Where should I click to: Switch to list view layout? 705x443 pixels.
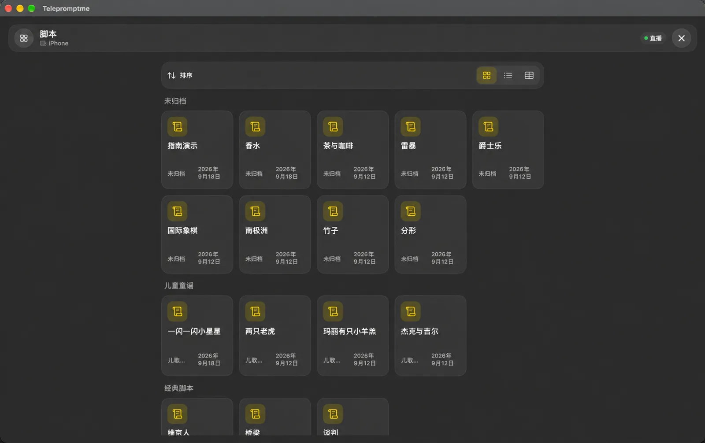click(508, 75)
